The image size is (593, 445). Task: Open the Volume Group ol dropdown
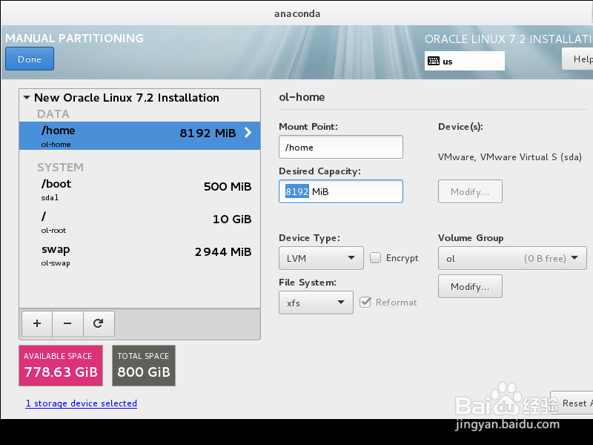[512, 258]
